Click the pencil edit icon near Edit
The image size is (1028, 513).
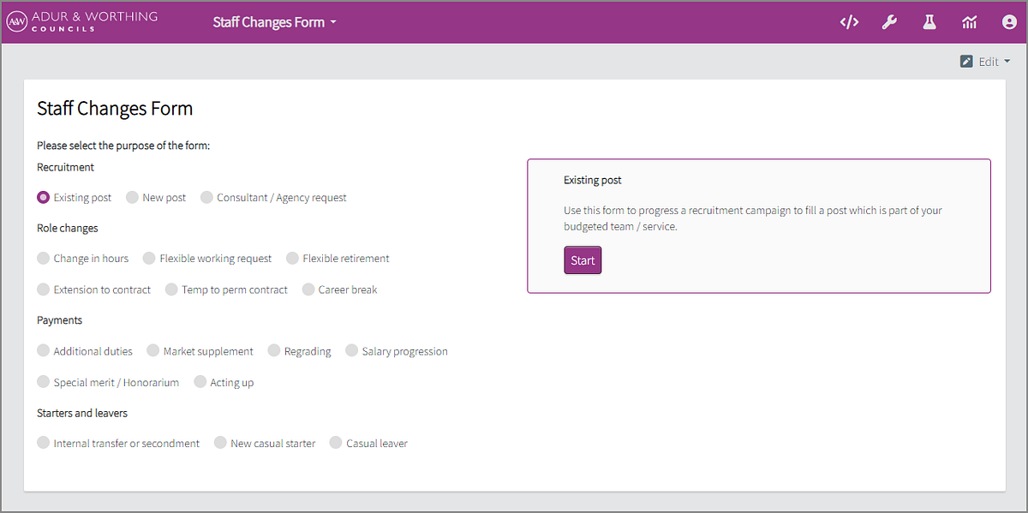point(965,61)
